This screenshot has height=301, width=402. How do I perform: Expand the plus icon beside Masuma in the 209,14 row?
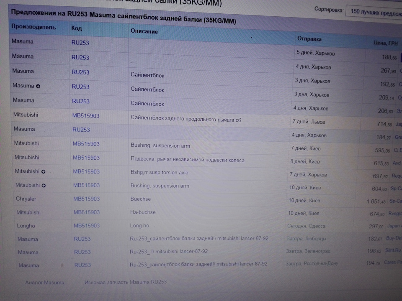click(38, 86)
